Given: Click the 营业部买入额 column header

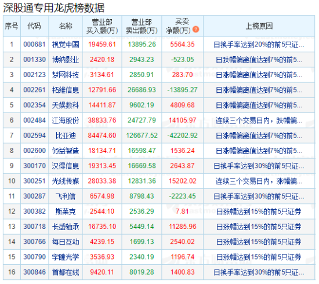Looking at the screenshot, I should coord(102,26).
